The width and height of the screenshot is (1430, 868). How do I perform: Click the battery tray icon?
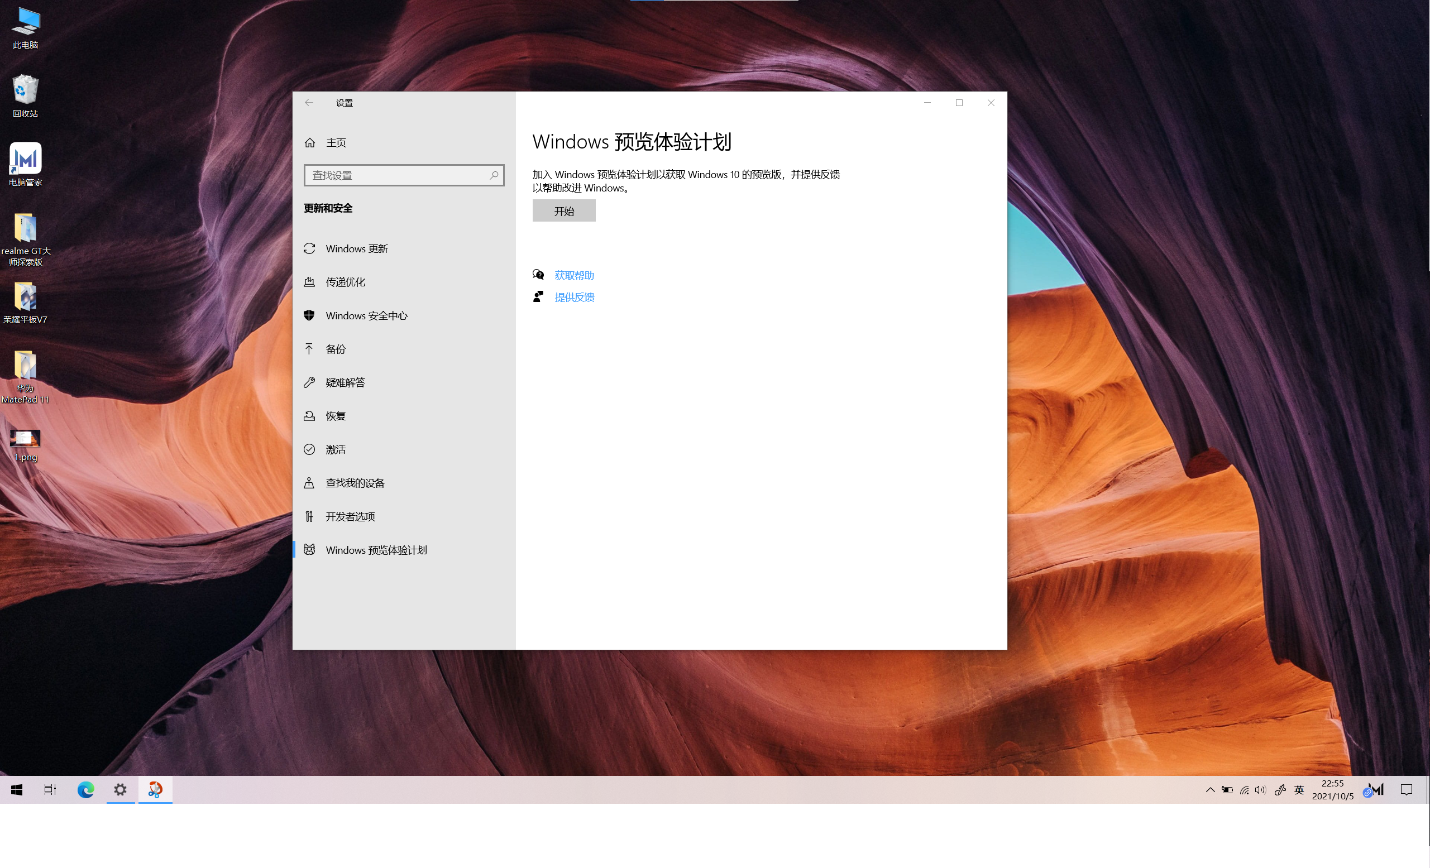pyautogui.click(x=1227, y=790)
